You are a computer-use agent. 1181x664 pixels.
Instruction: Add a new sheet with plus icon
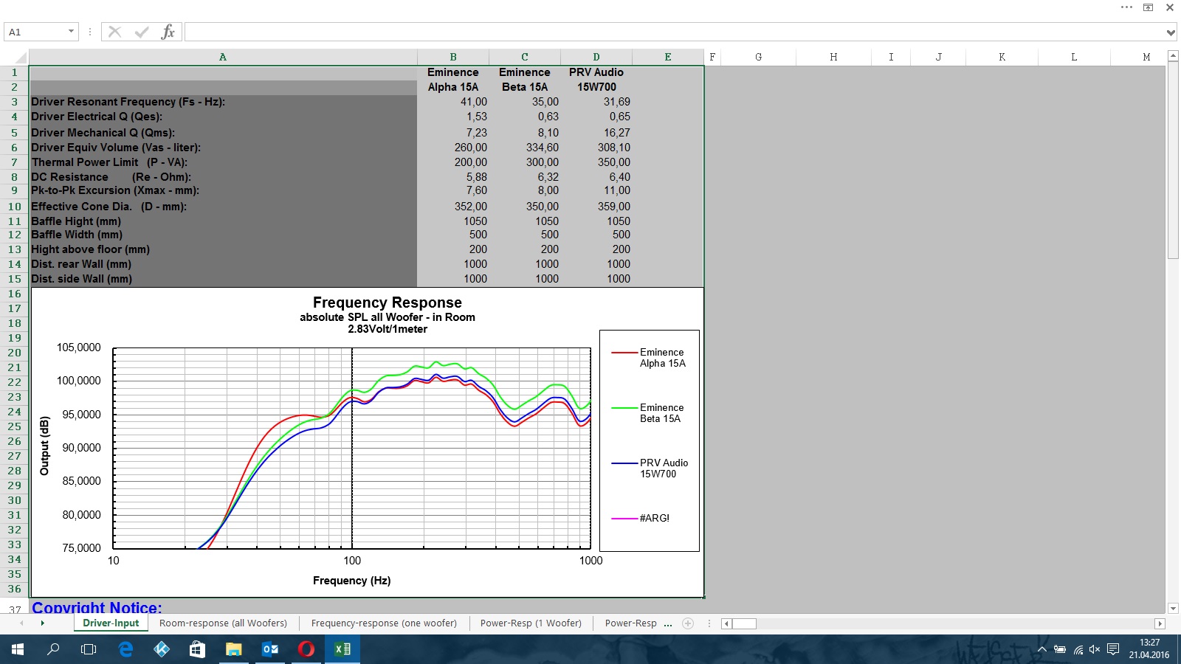point(688,623)
